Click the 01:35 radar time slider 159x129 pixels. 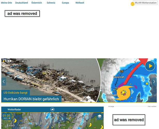[x=6, y=116]
